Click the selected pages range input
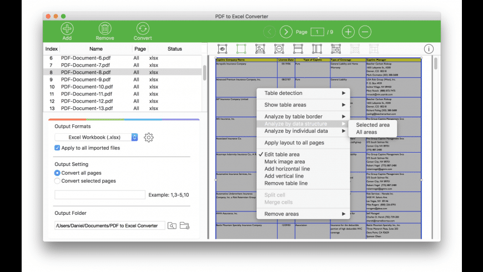Viewport: 483px width, 272px height. click(x=100, y=195)
